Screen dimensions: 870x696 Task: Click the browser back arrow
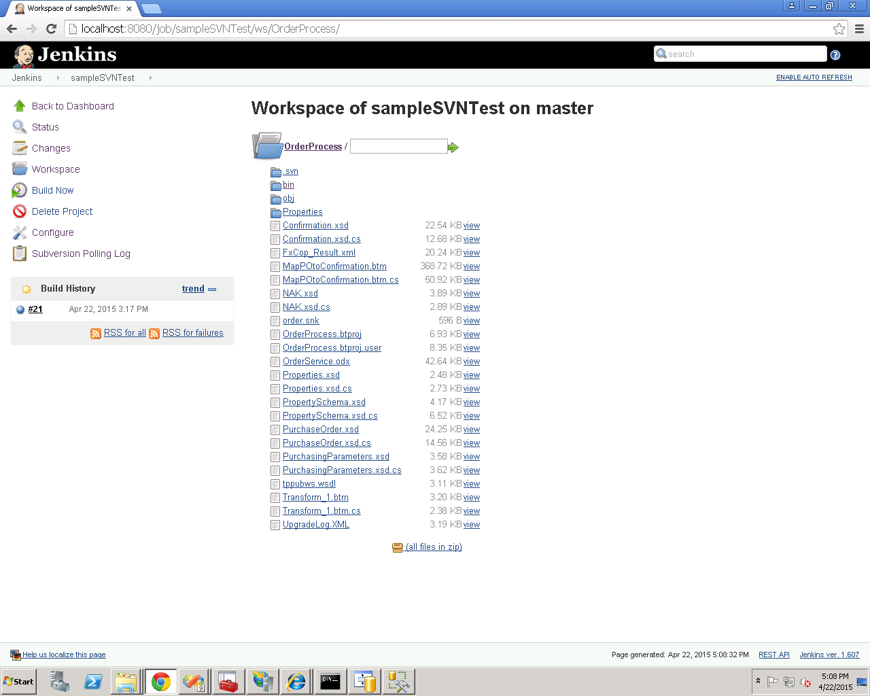[x=12, y=29]
